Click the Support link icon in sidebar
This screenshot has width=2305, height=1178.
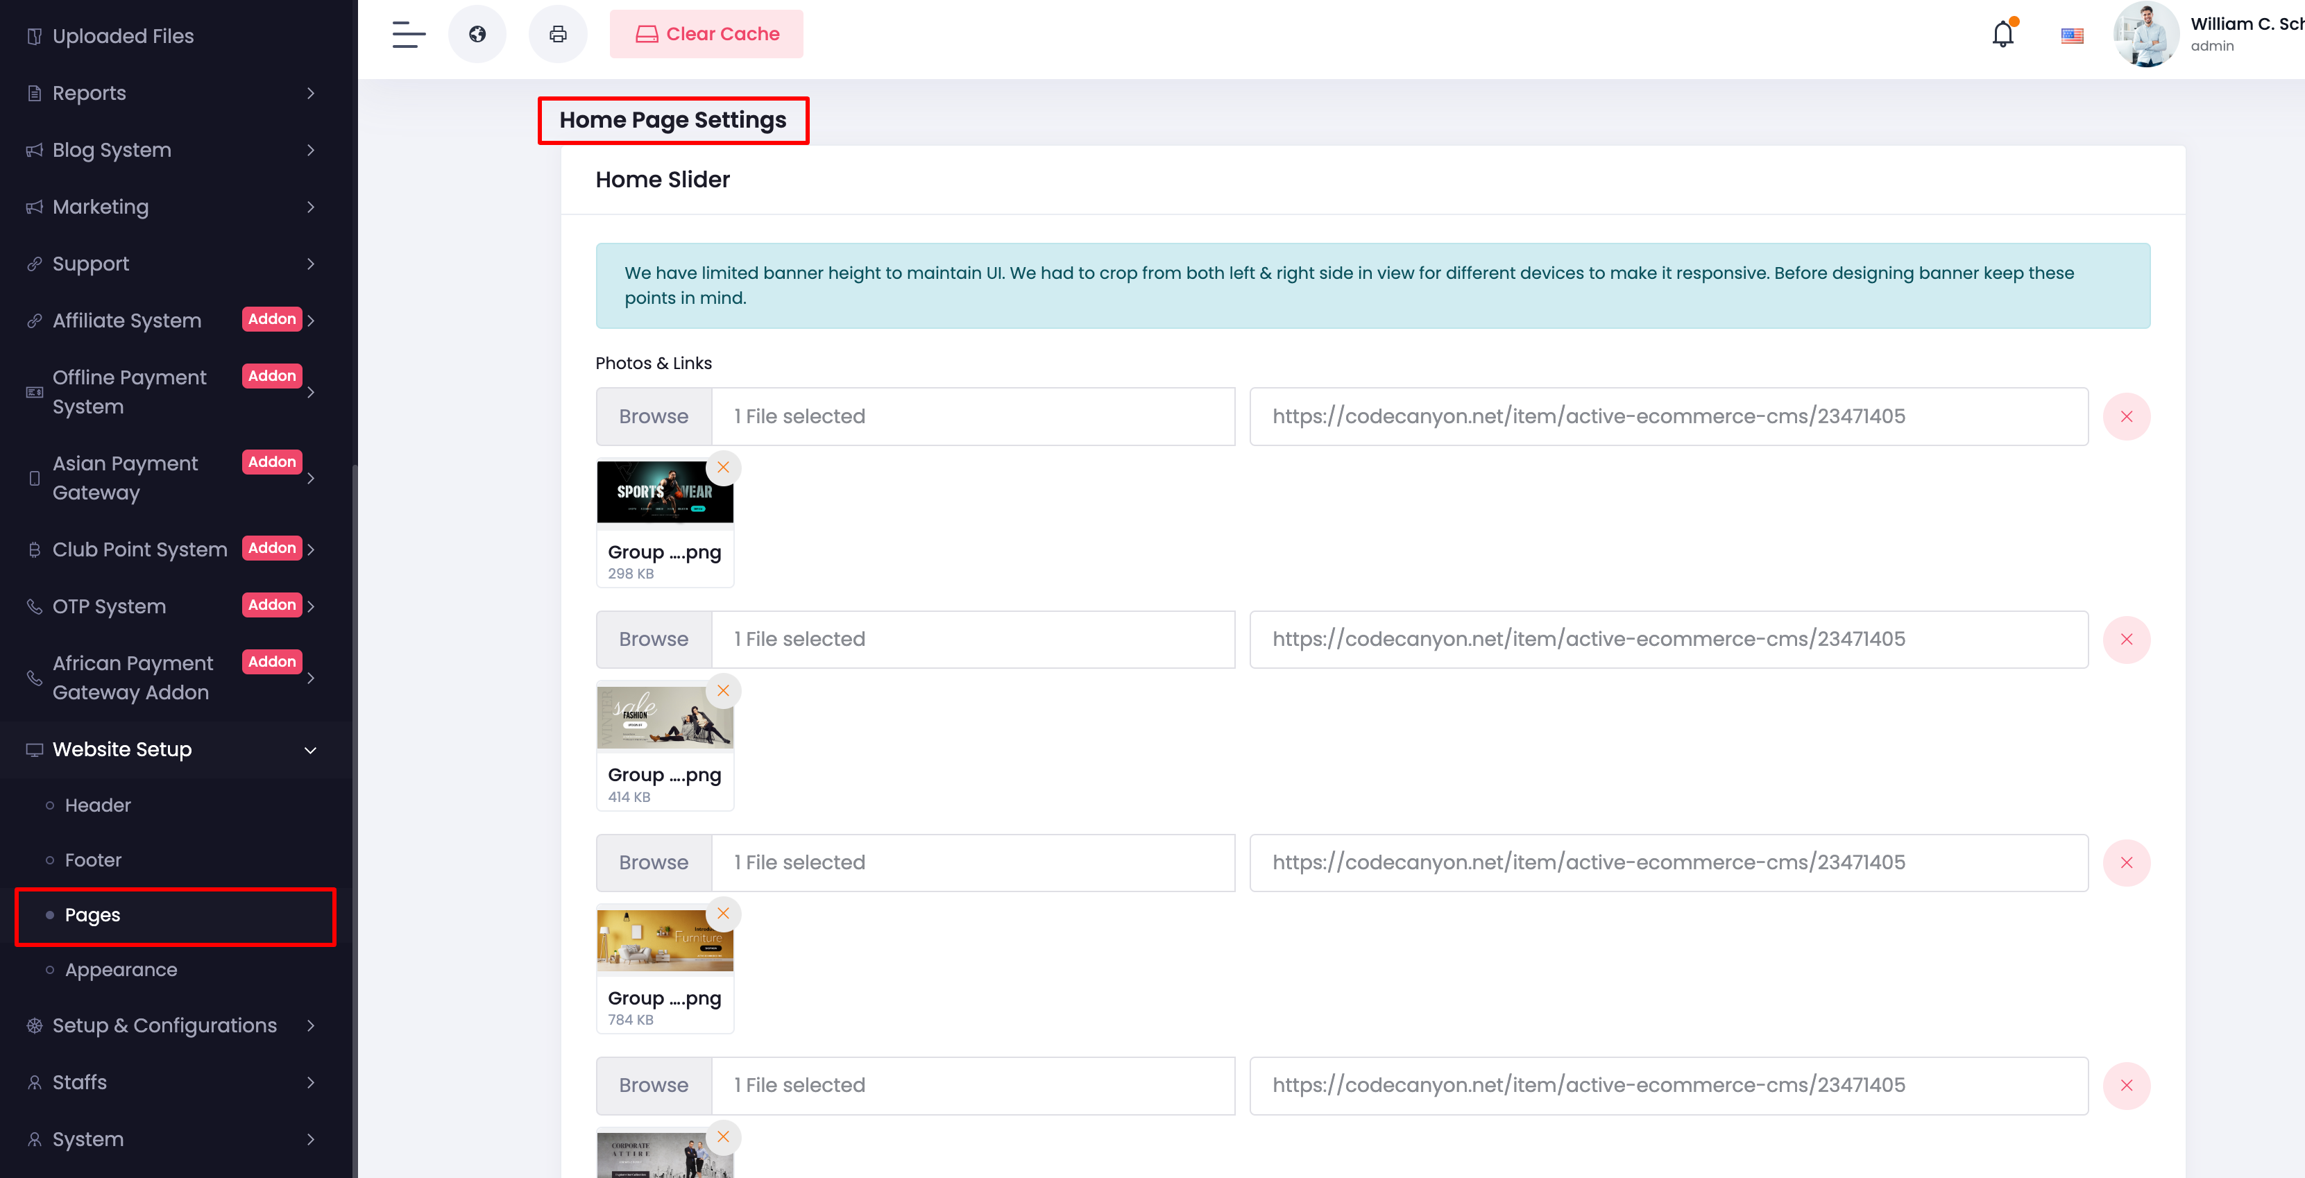pos(34,264)
